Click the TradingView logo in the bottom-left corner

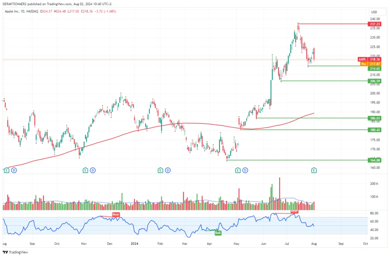(x=16, y=253)
